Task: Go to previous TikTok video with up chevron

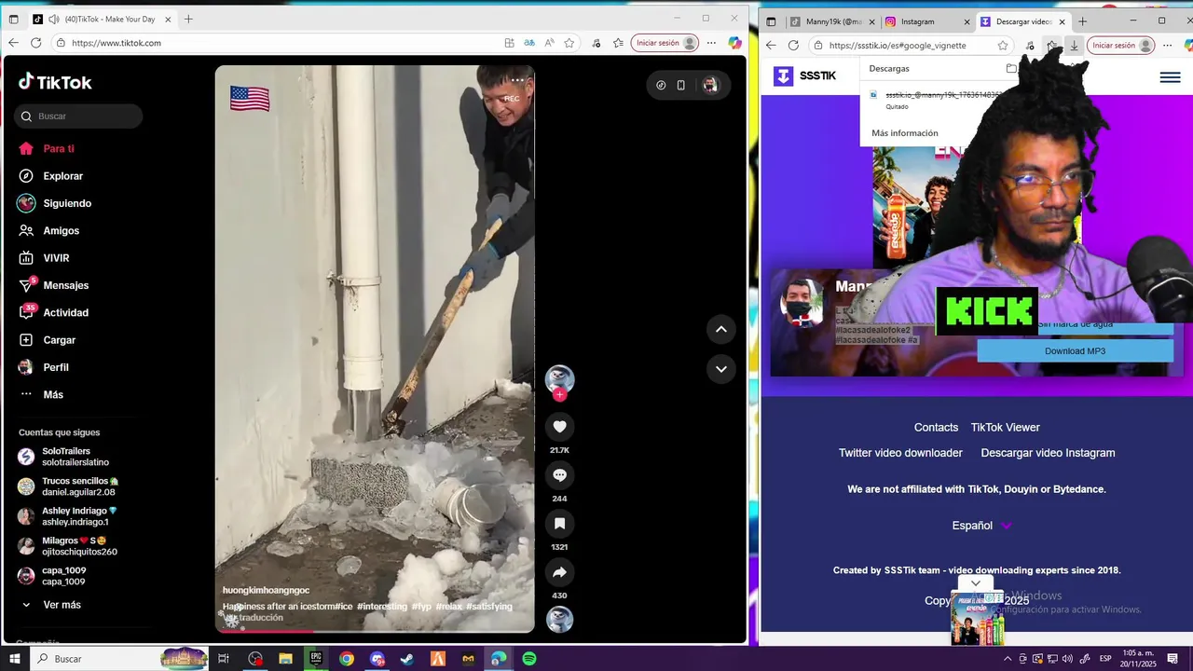Action: (x=720, y=330)
